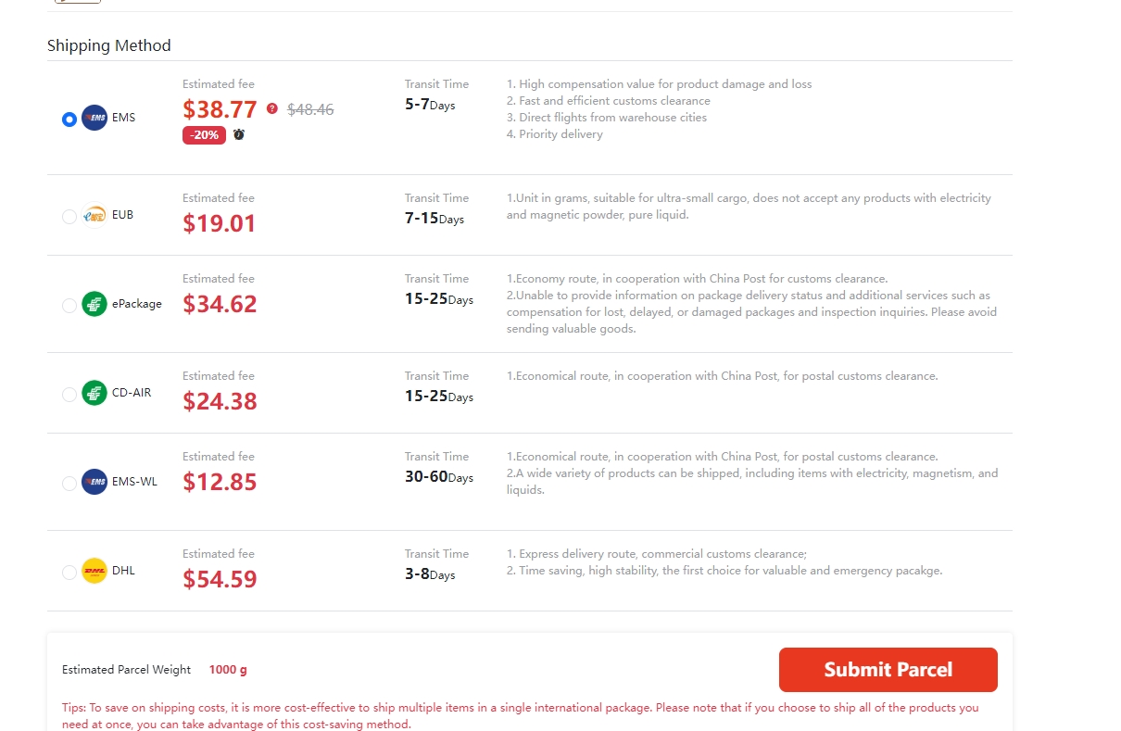Click the $54.59 DHL estimated fee
Screen dimensions: 1121x731
pyautogui.click(x=220, y=580)
